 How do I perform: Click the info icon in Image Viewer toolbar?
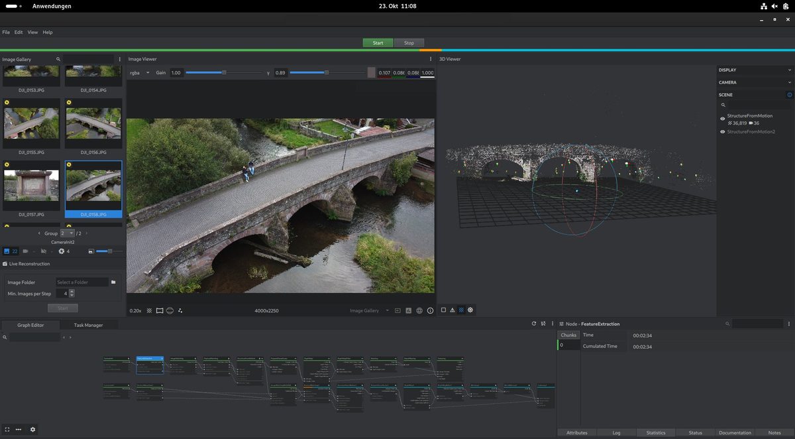coord(430,310)
